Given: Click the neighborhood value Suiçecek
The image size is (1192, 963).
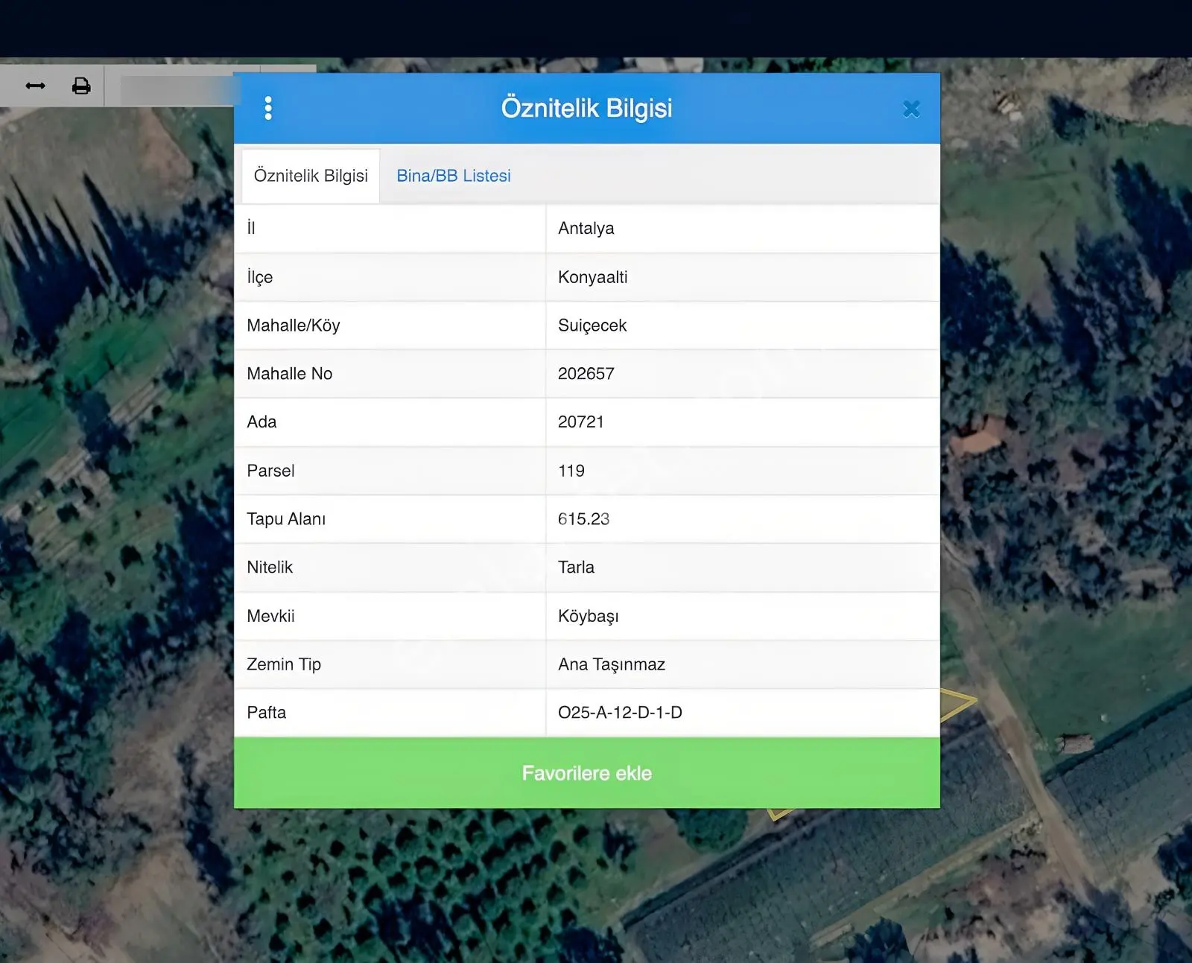Looking at the screenshot, I should tap(592, 325).
